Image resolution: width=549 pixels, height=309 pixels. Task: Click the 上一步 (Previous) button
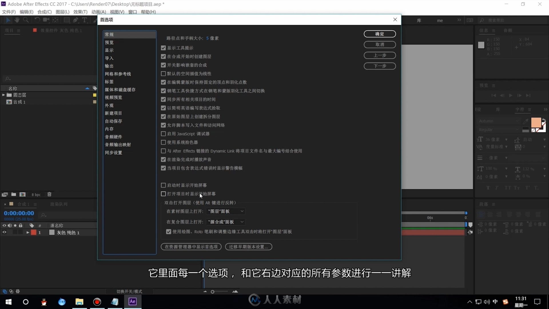[380, 55]
